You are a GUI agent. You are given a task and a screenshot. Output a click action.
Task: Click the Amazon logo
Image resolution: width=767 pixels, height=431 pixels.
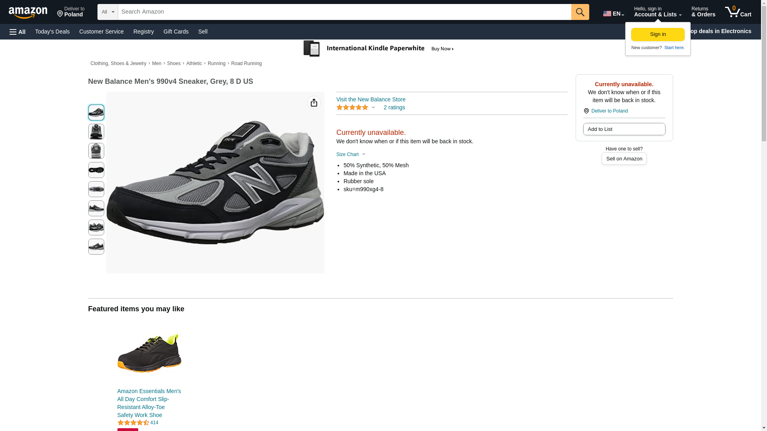click(x=28, y=12)
